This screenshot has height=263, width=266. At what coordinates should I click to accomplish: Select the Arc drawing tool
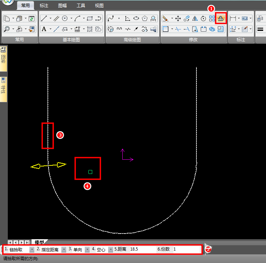pyautogui.click(x=78, y=18)
